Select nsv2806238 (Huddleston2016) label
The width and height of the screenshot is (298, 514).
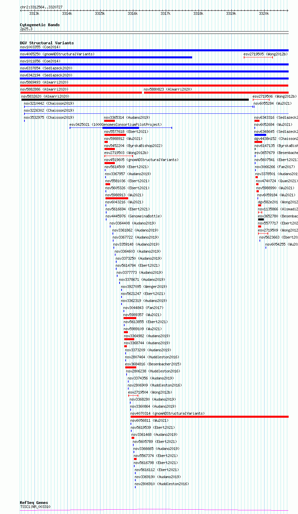pyautogui.click(x=153, y=371)
